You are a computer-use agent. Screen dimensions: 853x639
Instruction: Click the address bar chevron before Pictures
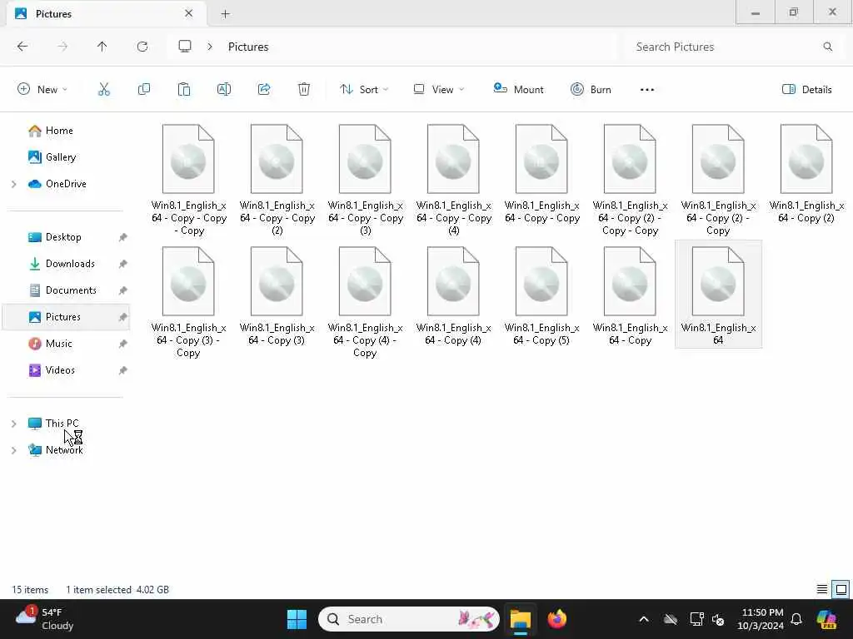click(210, 47)
